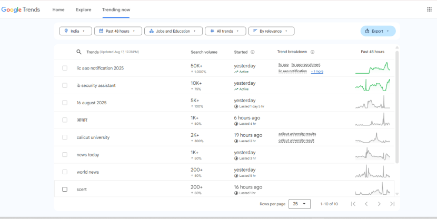Jump to the last page arrow
The height and width of the screenshot is (219, 437).
[x=392, y=204]
